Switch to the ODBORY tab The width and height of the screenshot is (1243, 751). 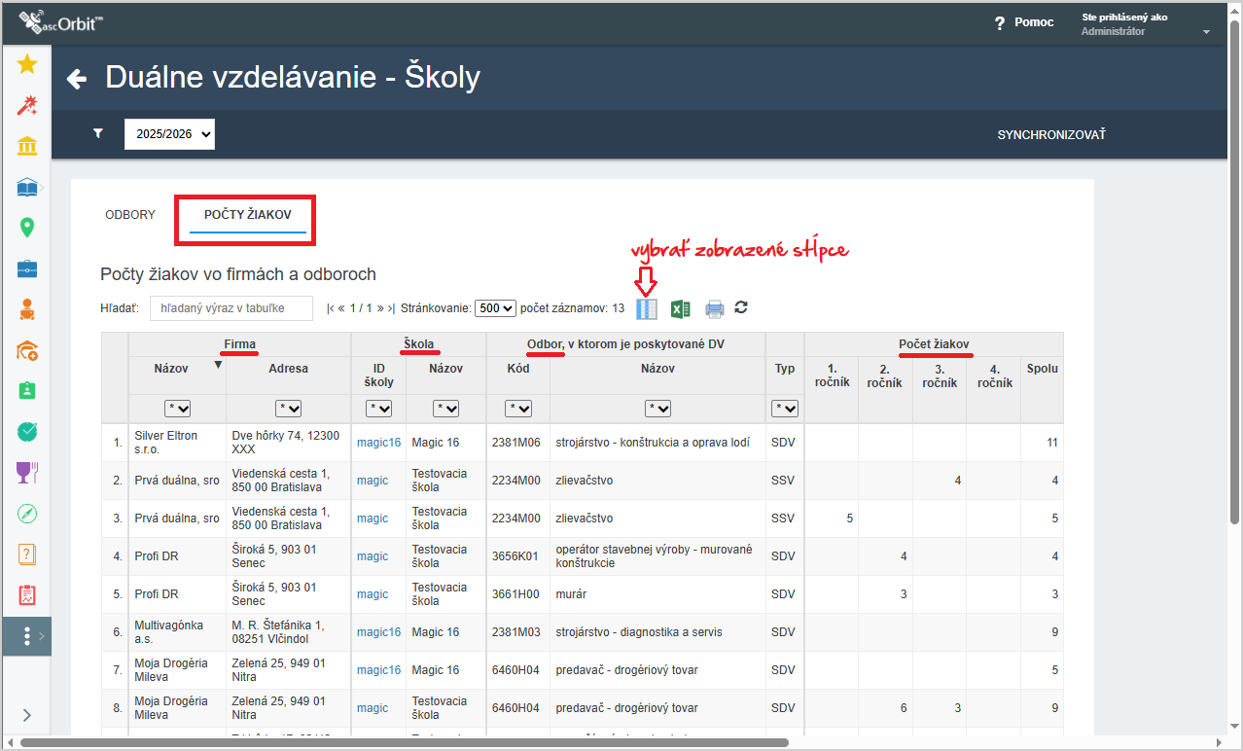point(130,215)
